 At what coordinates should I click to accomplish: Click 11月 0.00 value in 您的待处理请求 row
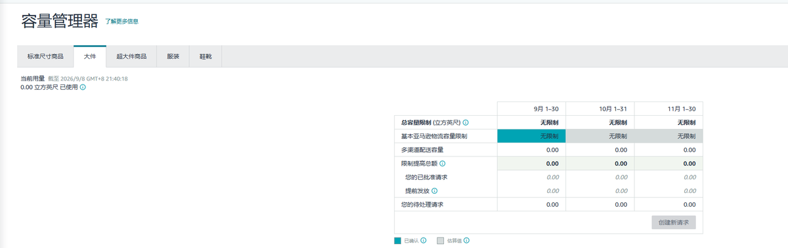coord(689,205)
